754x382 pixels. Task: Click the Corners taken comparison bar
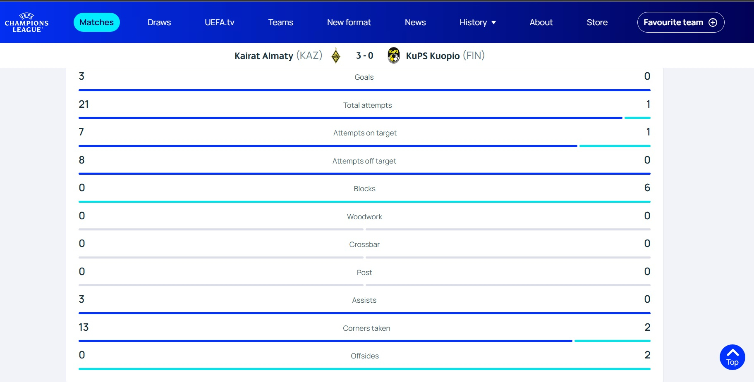[x=364, y=341]
